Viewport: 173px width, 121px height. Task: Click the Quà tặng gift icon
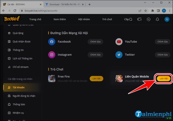pyautogui.click(x=9, y=33)
